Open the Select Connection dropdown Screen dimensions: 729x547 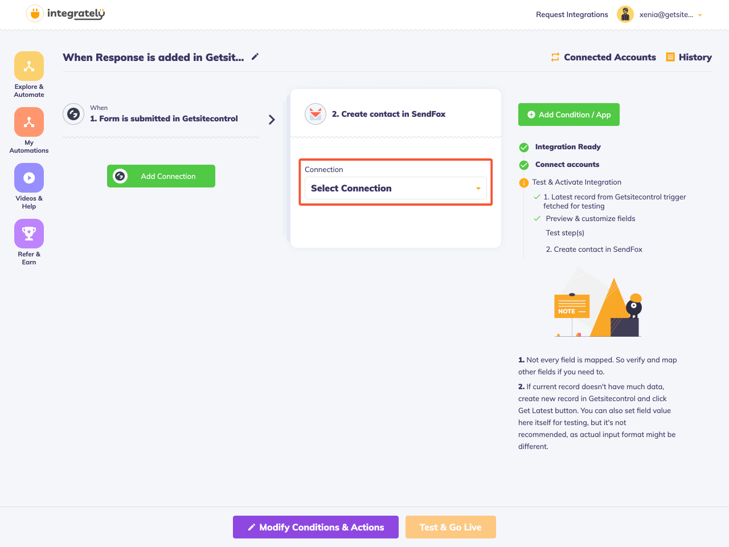[396, 188]
